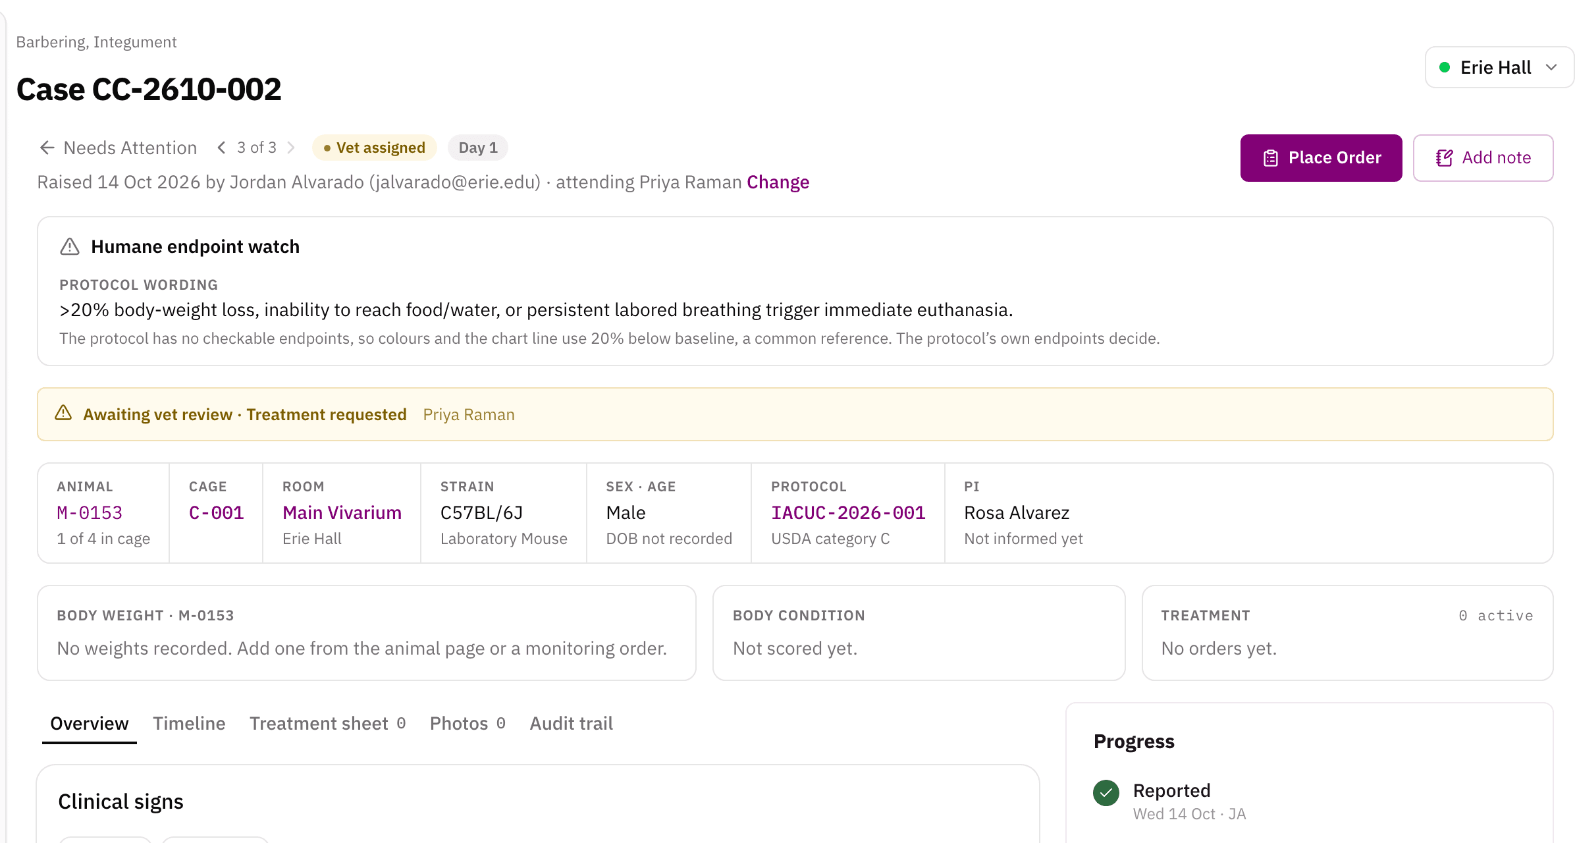The image size is (1575, 843).
Task: Open protocol IACUC-2026-001 link
Action: (848, 512)
